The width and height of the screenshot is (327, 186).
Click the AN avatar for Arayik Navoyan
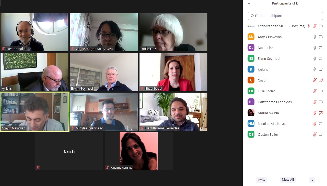click(251, 37)
